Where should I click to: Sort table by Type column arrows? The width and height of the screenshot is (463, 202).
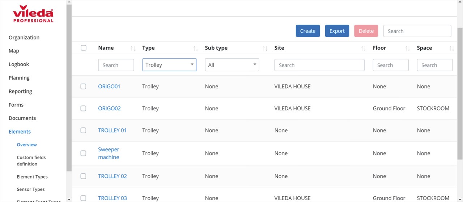click(x=195, y=48)
